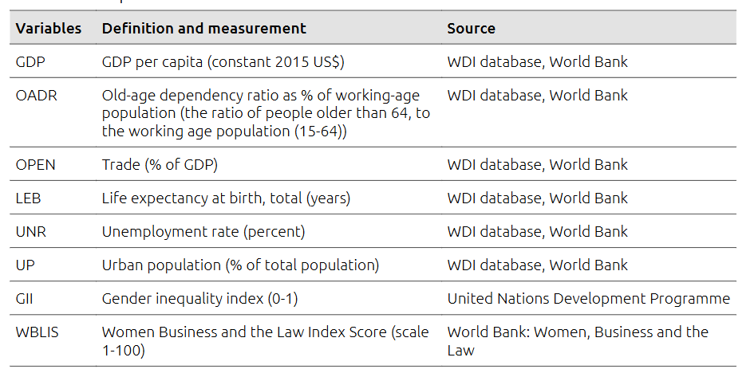Viewport: 754px width, 377px height.
Task: Click the Unemployment rate (percent) definition
Action: (203, 232)
